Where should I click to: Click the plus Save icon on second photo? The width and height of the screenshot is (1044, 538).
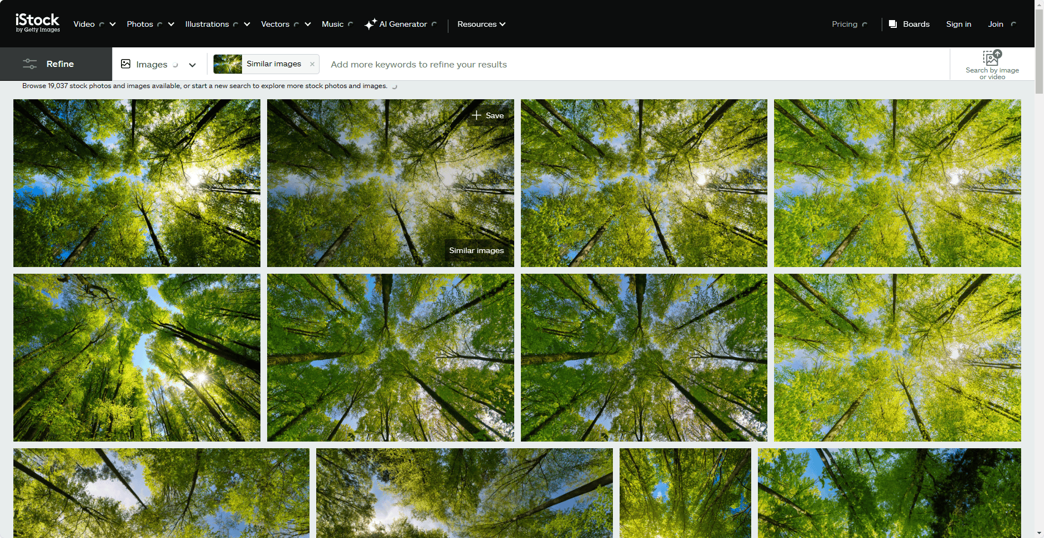click(477, 115)
